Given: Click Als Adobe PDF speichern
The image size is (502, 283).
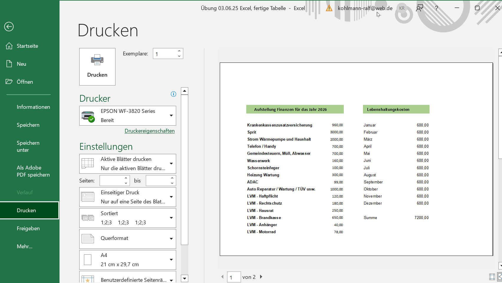Looking at the screenshot, I should click(33, 171).
